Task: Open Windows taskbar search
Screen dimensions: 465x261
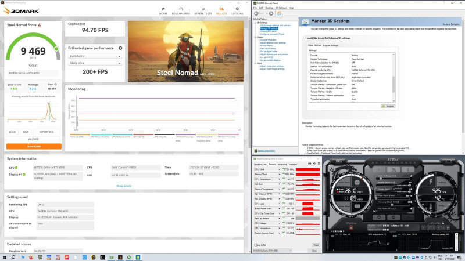Action: point(13,258)
